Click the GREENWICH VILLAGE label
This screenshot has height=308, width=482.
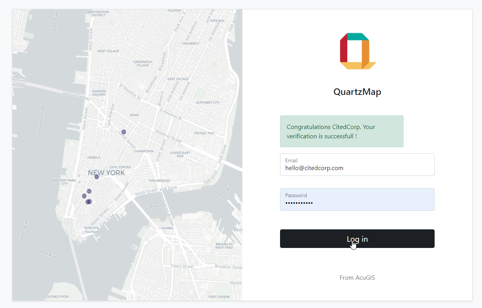tap(143, 64)
